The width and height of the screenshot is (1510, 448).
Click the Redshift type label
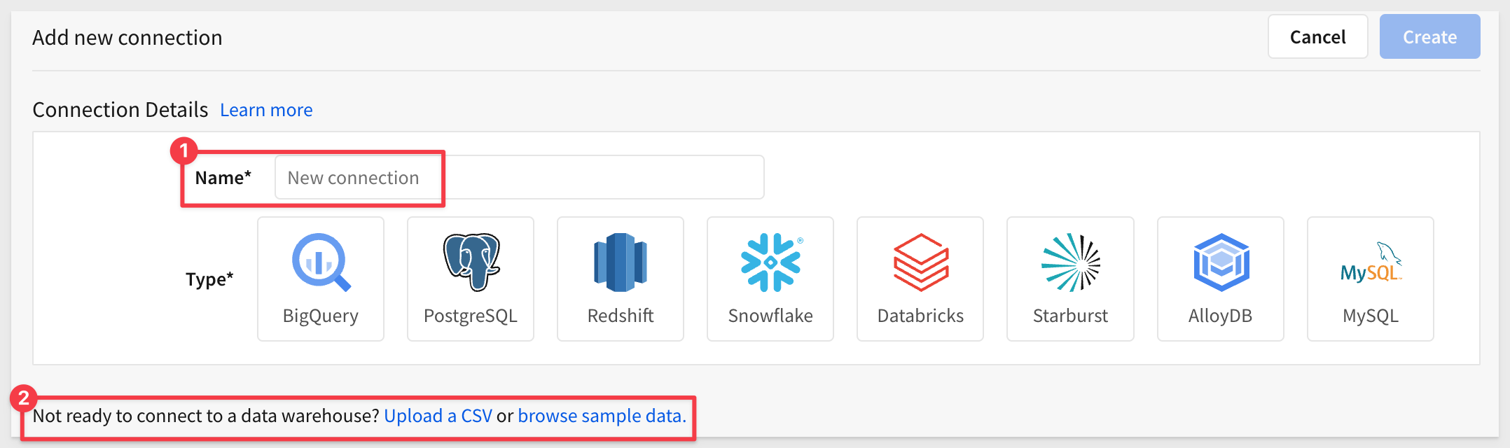pyautogui.click(x=621, y=316)
